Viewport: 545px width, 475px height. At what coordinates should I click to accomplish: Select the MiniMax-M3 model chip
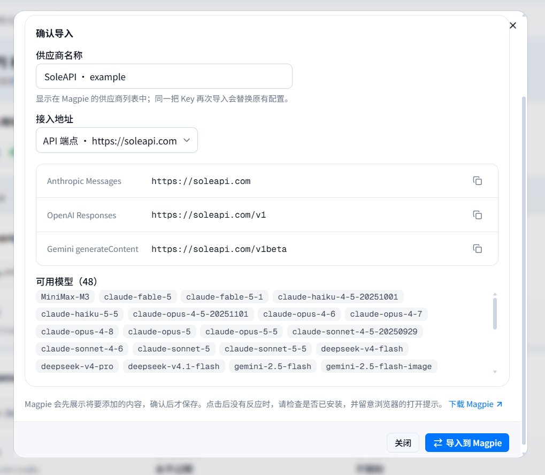(x=65, y=297)
